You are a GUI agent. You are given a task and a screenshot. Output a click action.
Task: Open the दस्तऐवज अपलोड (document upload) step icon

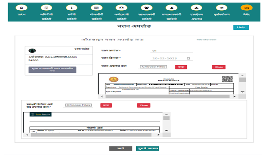coord(196,8)
